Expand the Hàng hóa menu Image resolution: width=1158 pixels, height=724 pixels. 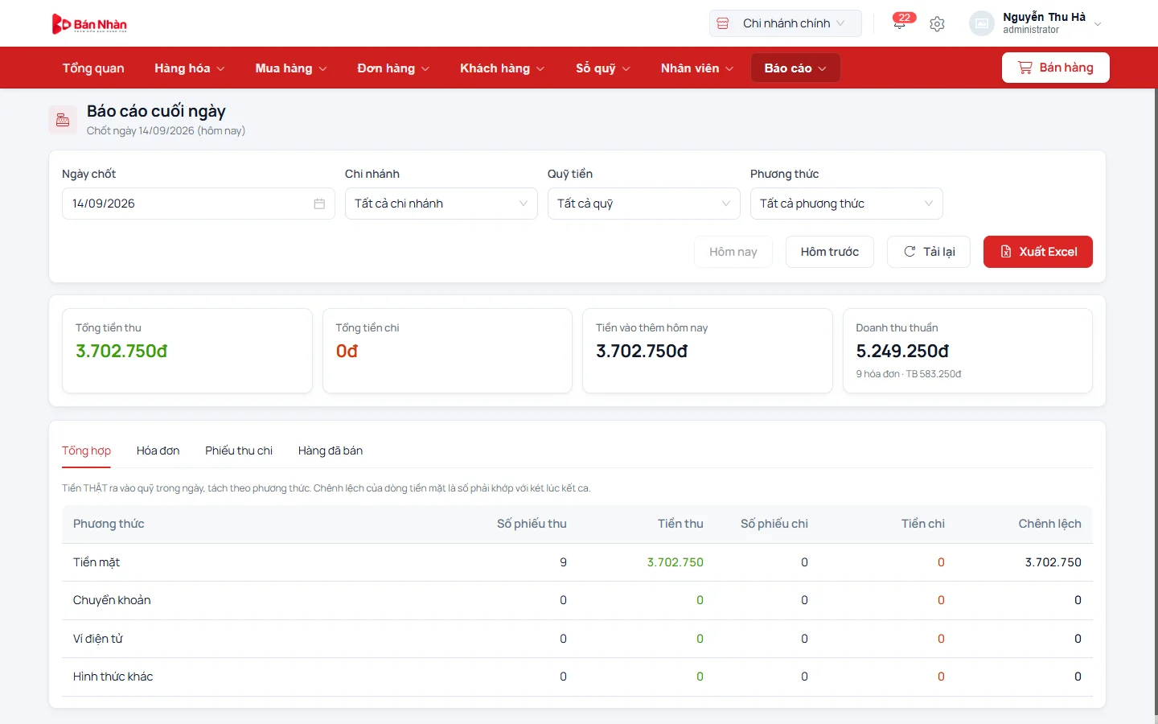(190, 68)
